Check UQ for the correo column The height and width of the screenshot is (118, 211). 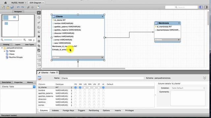[x=85, y=105]
